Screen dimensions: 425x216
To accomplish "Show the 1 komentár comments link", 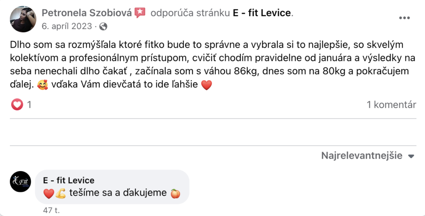I will (391, 105).
